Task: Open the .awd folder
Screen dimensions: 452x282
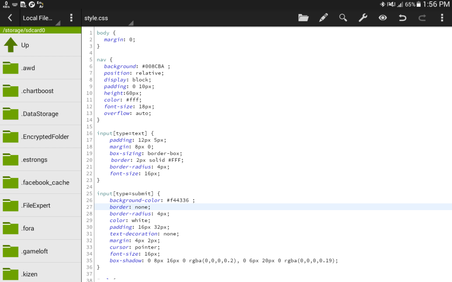Action: (x=41, y=68)
